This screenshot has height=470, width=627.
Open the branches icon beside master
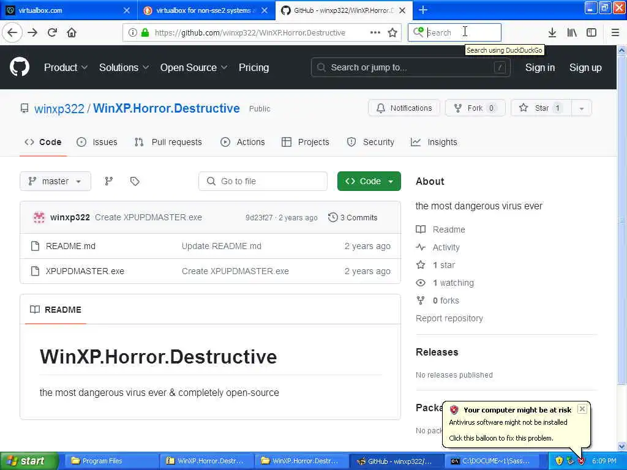coord(109,181)
